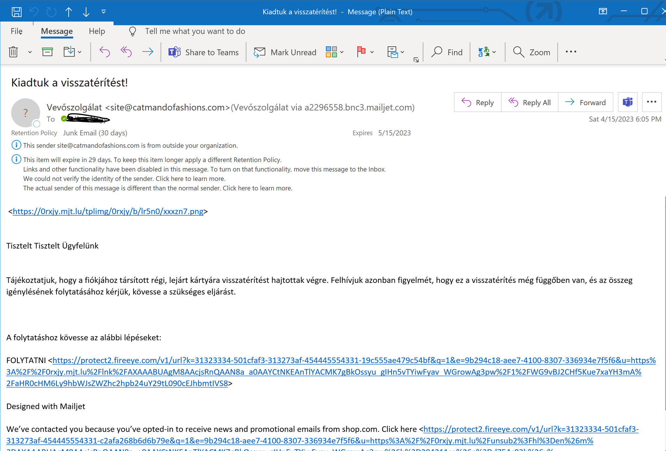Click the Share to Teams icon
This screenshot has height=451, width=666.
[174, 52]
